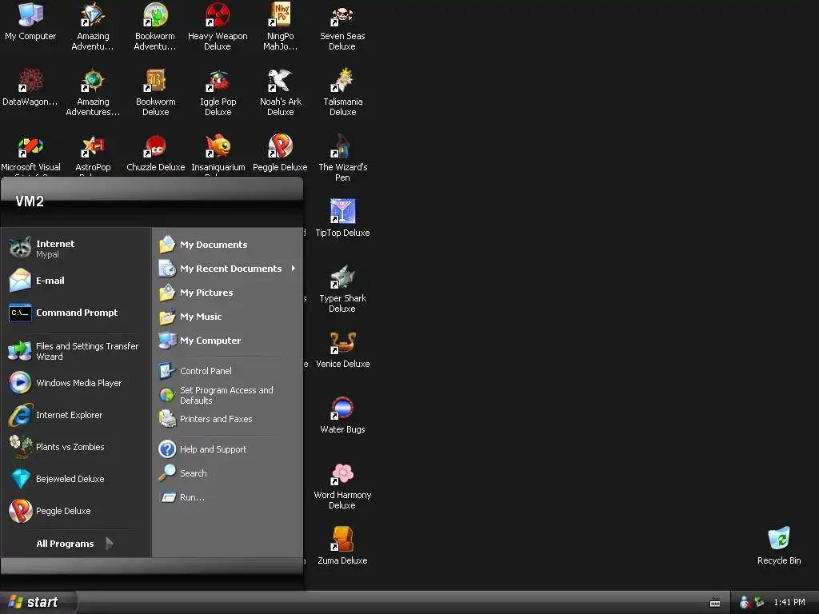Open Internet Explorer in the Start menu
Image resolution: width=819 pixels, height=614 pixels.
tap(76, 415)
